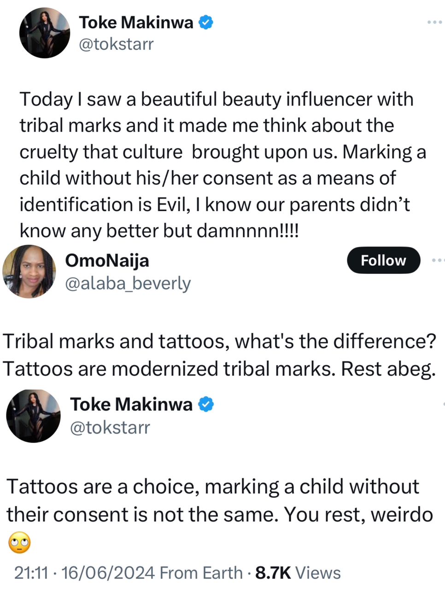This screenshot has height=590, width=445.
Task: Select the text of Toke Makinwa's first tweet
Action: 217,165
